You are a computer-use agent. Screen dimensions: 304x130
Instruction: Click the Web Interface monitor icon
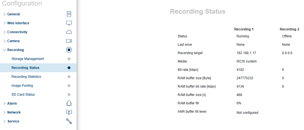(x=69, y=23)
